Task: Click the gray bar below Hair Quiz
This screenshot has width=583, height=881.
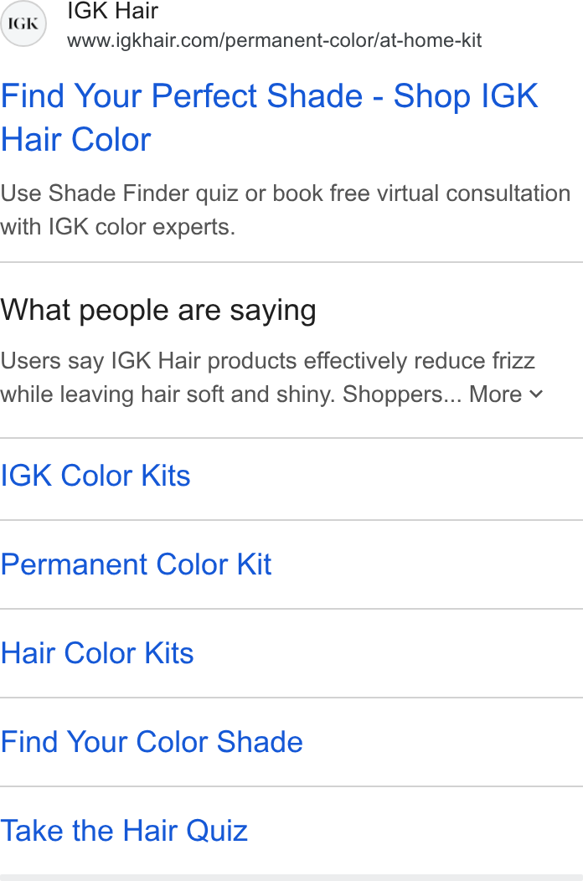Action: click(x=291, y=878)
